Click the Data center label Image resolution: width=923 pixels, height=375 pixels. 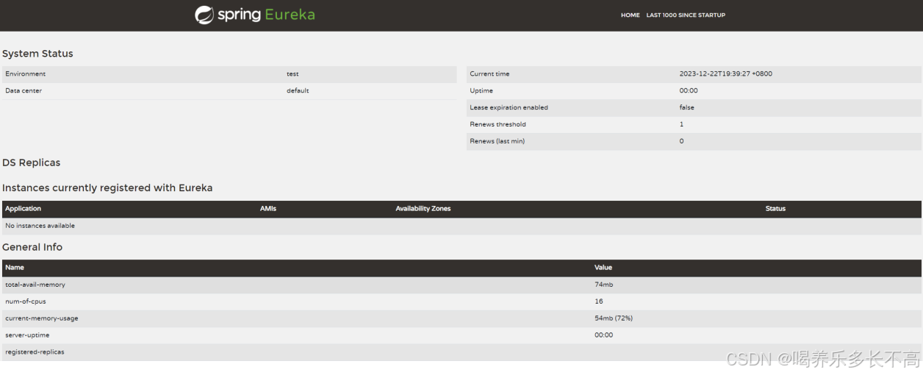pos(24,90)
